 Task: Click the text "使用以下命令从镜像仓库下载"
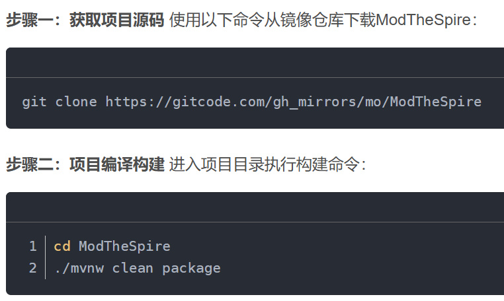pos(272,20)
